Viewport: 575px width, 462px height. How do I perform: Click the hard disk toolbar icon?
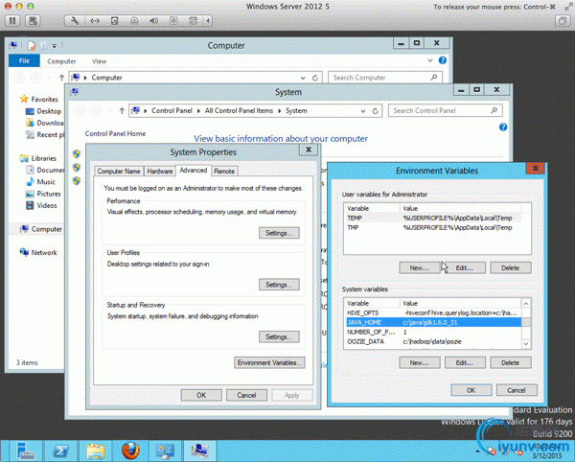(115, 20)
